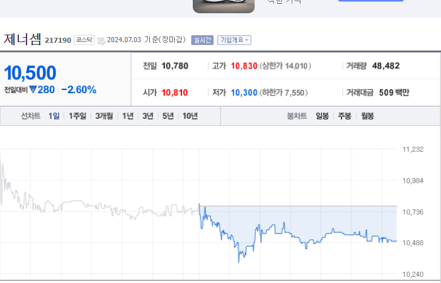Screen dimensions: 441x283
Task: Click the trading value 509 백만
Action: click(394, 92)
